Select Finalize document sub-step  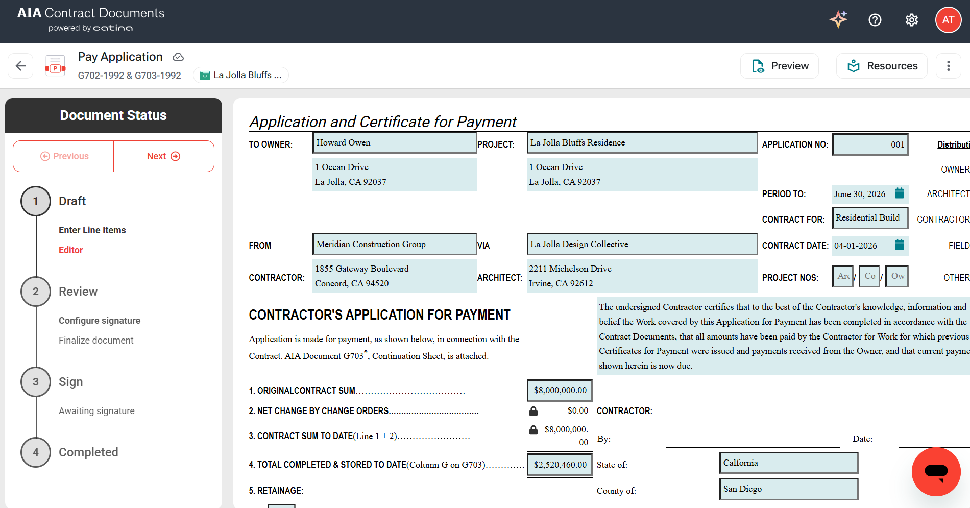click(96, 341)
